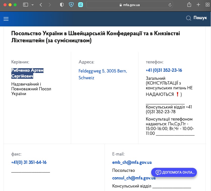Click the Консульський відділ phone number text

click(169, 109)
